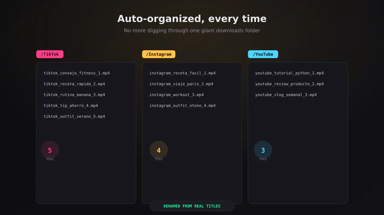
Task: Select tiktok_outfit_verano_5.mp4 file
Action: (74, 117)
